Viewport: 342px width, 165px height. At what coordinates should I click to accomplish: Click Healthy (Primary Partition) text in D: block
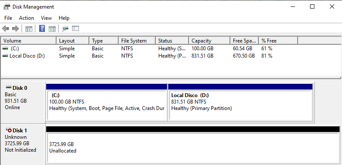click(x=201, y=108)
